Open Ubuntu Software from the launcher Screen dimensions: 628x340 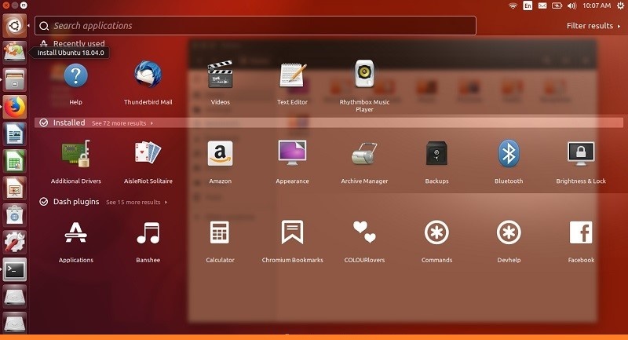[x=14, y=215]
